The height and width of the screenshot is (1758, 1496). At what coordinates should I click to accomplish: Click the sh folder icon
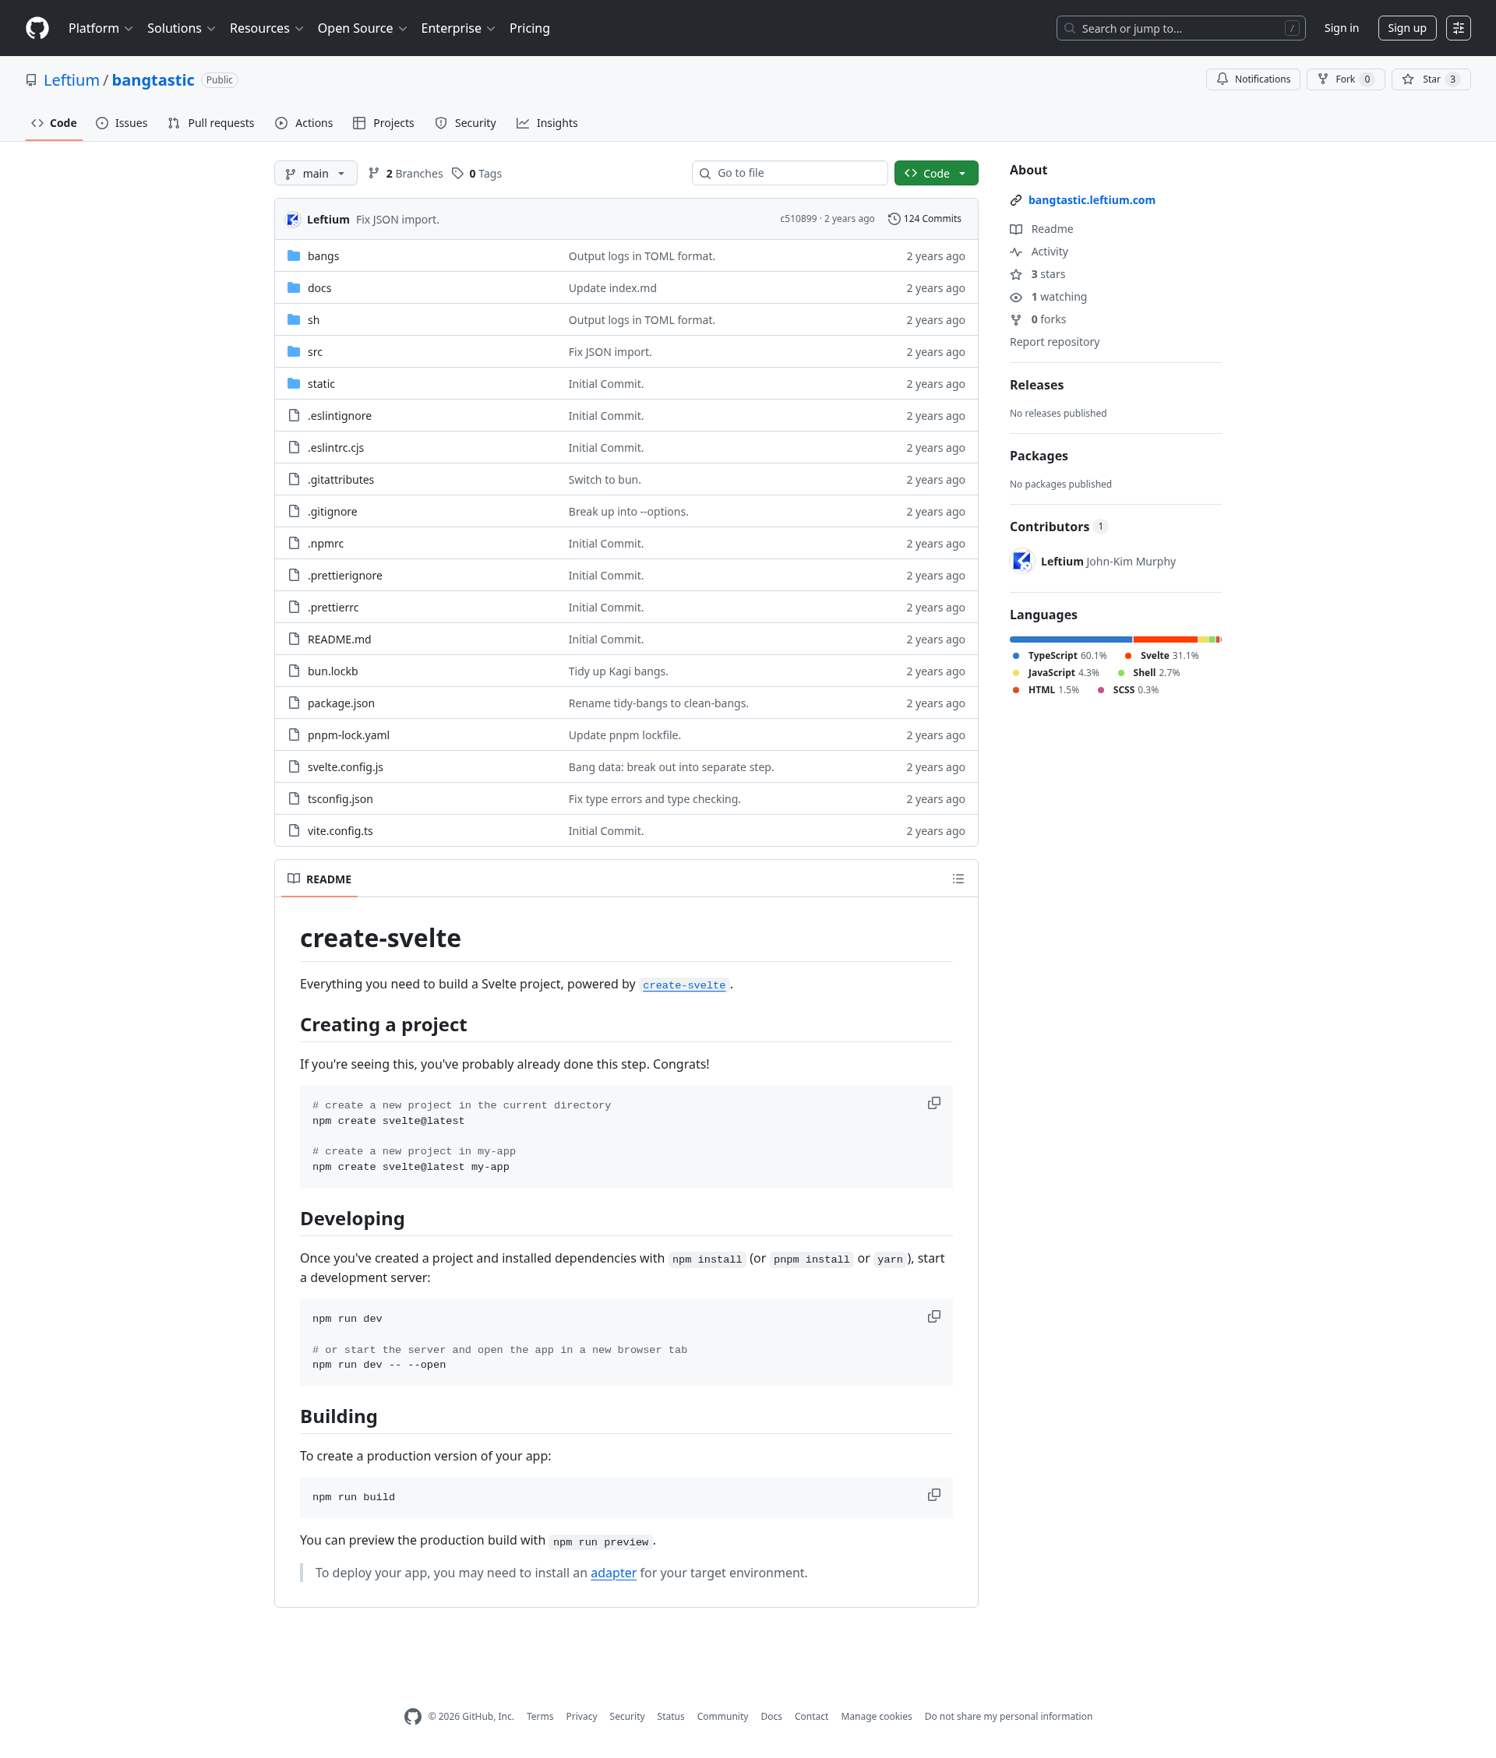[295, 319]
